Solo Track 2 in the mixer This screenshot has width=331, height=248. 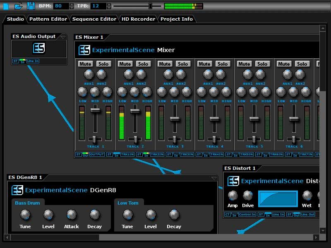click(143, 64)
